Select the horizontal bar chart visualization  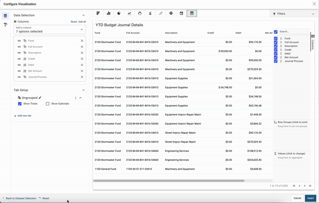(x=98, y=14)
